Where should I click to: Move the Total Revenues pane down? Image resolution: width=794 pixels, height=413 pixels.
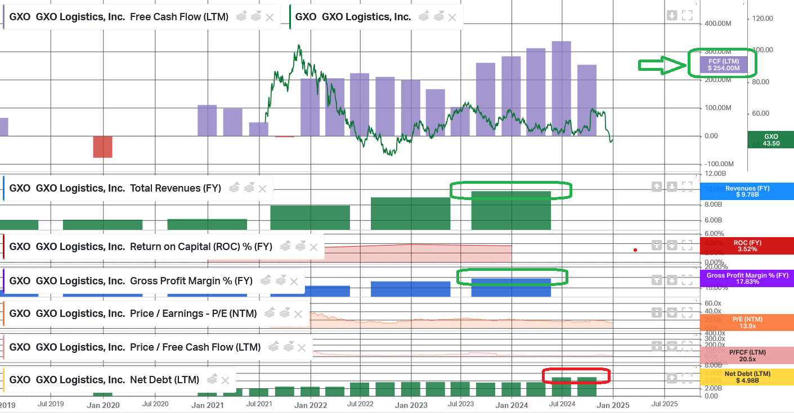(672, 186)
